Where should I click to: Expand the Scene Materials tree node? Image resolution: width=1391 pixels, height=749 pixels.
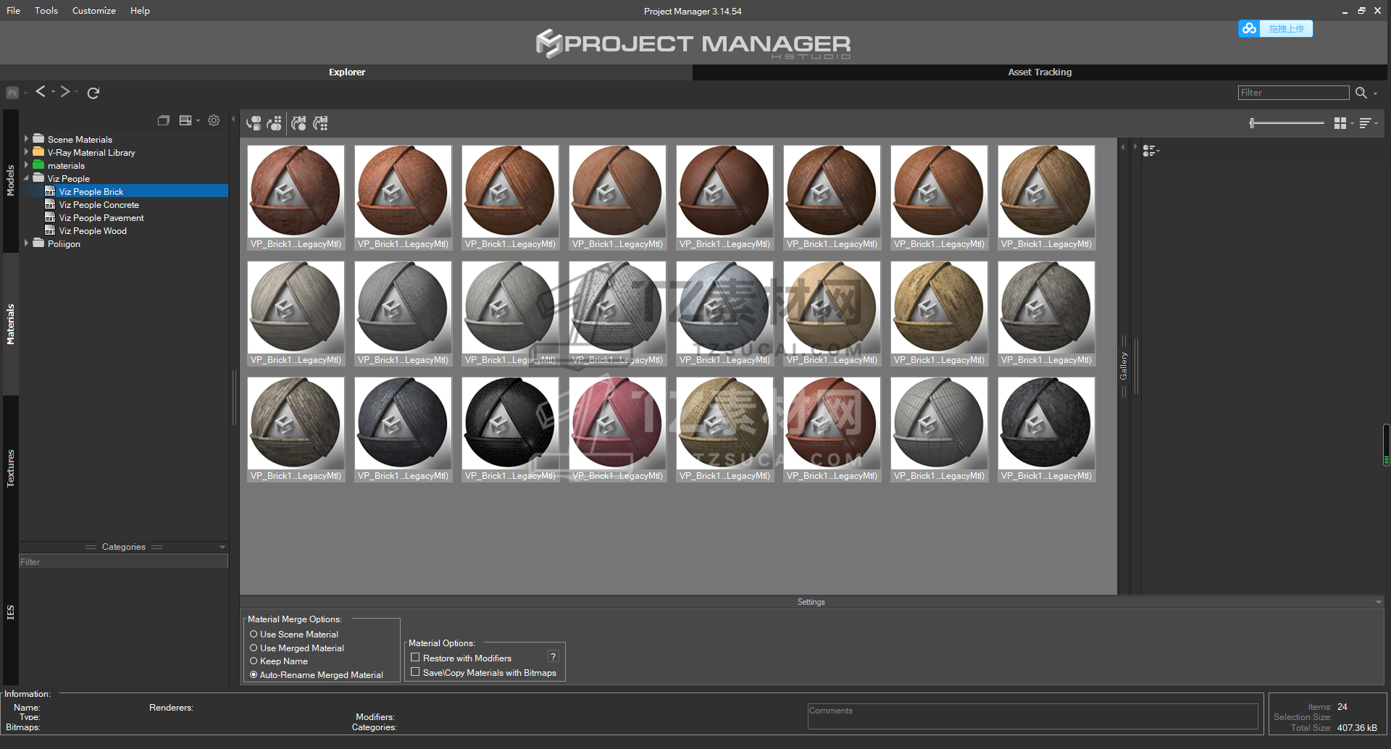[27, 139]
